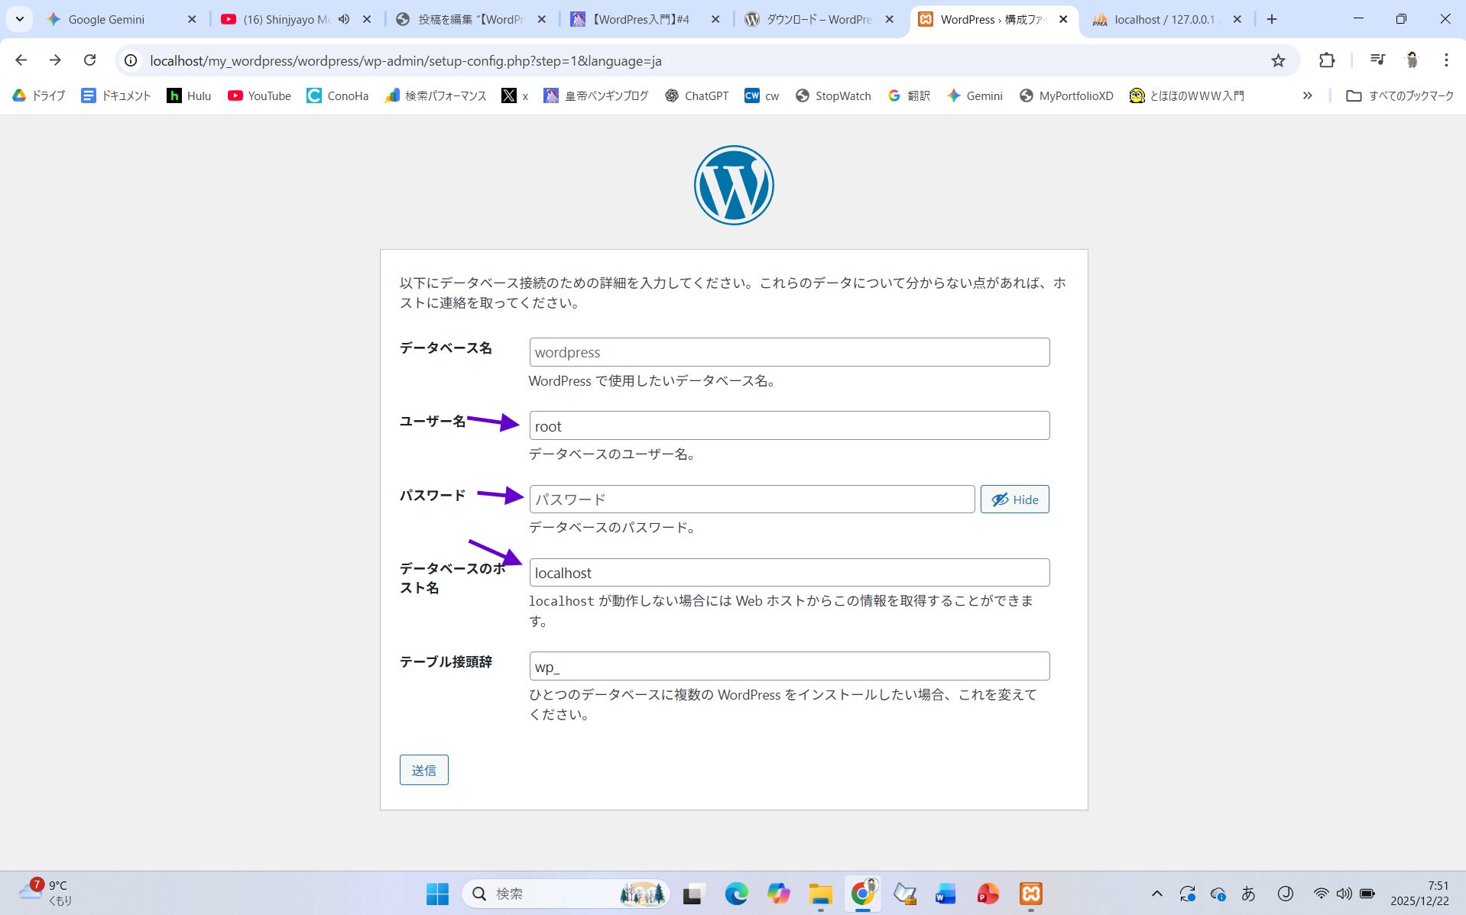Show the hidden bookmarks overflow chevron
This screenshot has width=1466, height=915.
[x=1307, y=95]
